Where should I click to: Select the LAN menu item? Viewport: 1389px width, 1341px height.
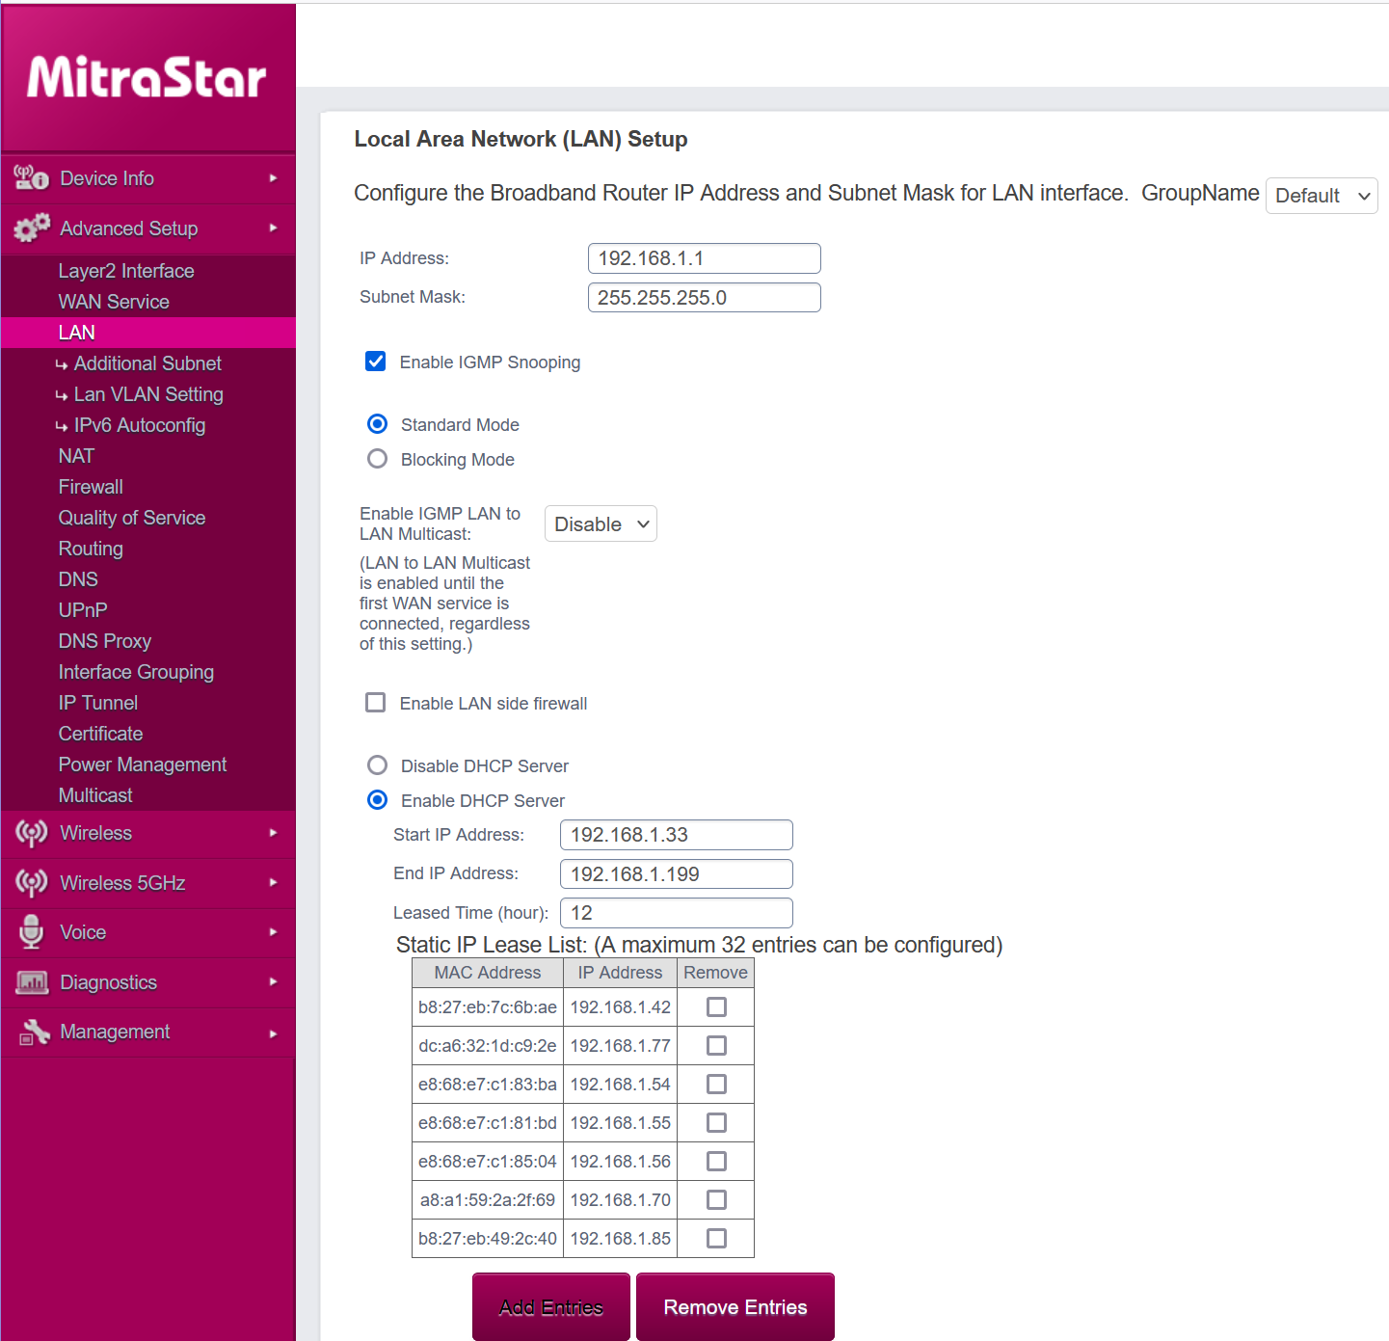point(148,333)
